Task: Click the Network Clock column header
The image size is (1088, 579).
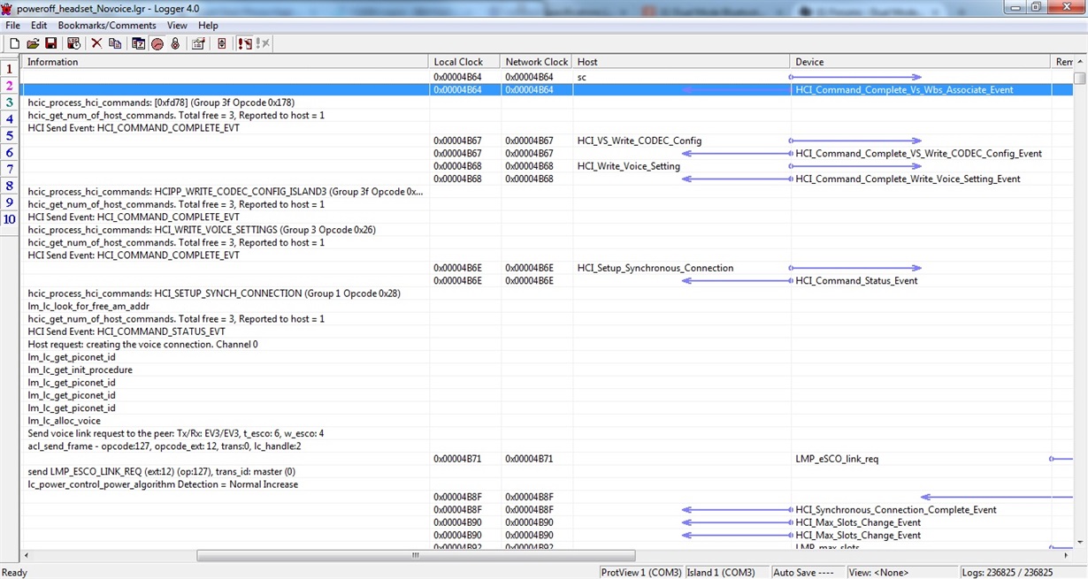Action: coord(537,62)
